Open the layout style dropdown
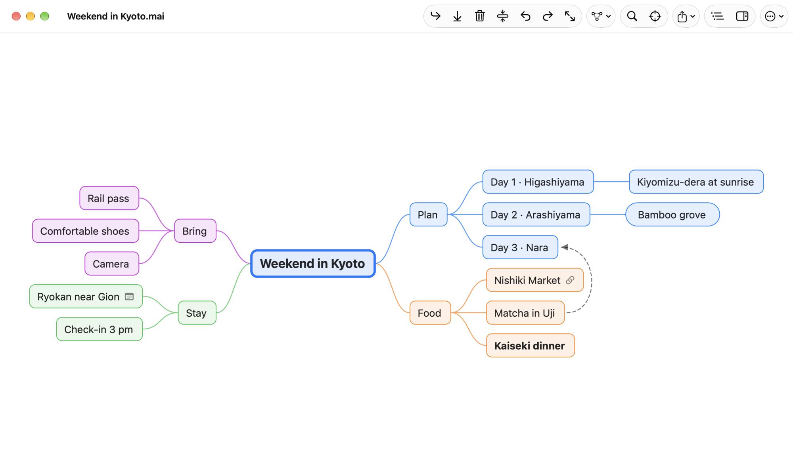 click(601, 16)
